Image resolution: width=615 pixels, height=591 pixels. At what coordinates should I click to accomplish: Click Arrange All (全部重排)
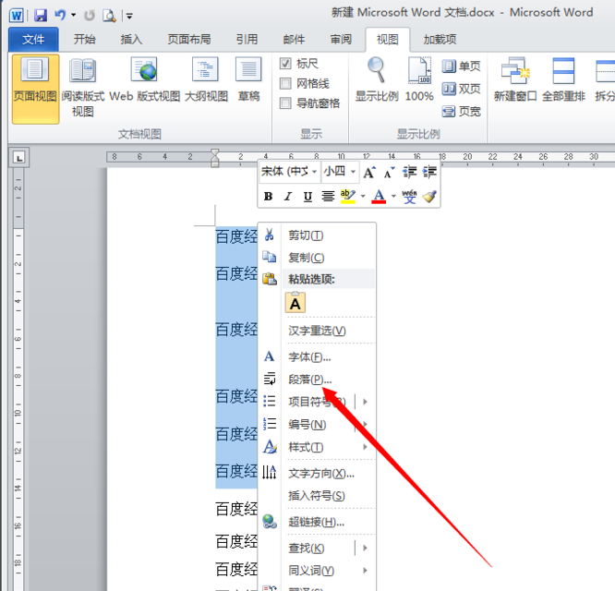[x=563, y=80]
